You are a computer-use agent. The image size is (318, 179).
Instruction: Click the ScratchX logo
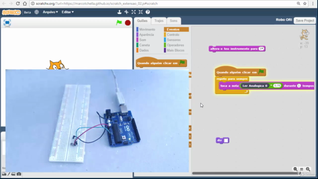[11, 12]
